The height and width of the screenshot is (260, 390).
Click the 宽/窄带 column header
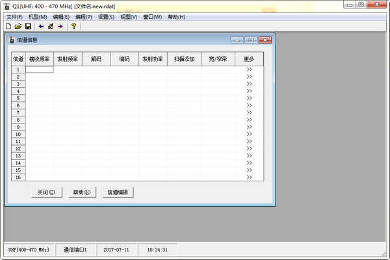[x=218, y=59]
